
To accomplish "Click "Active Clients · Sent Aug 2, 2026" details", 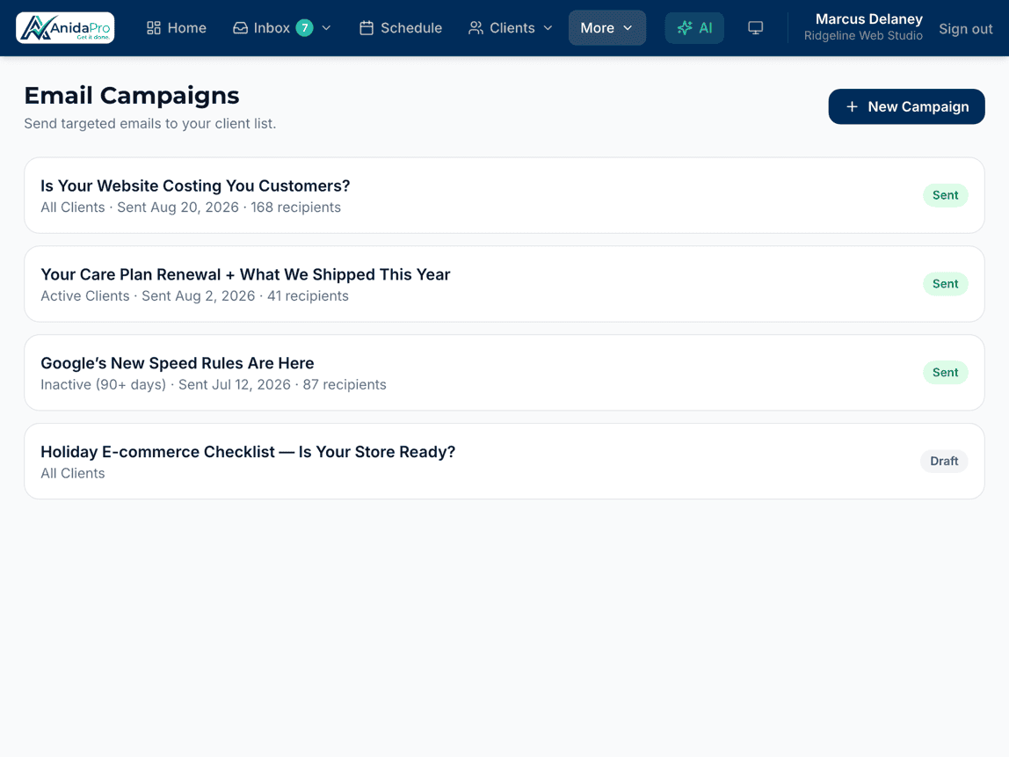I will pos(194,296).
